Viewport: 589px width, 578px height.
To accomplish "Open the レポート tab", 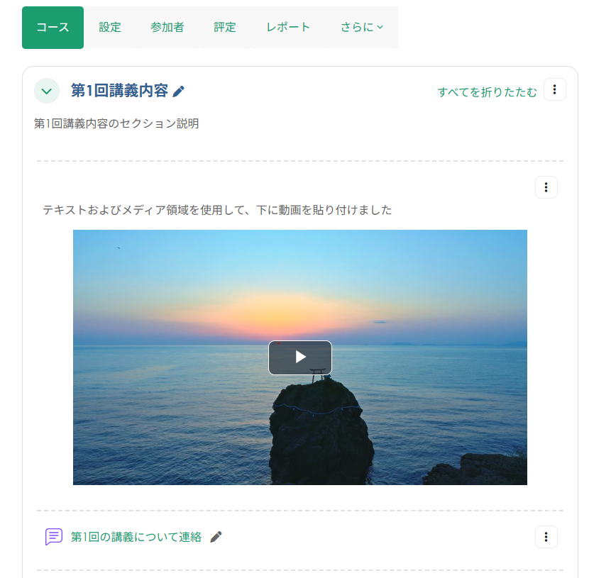I will coord(288,28).
